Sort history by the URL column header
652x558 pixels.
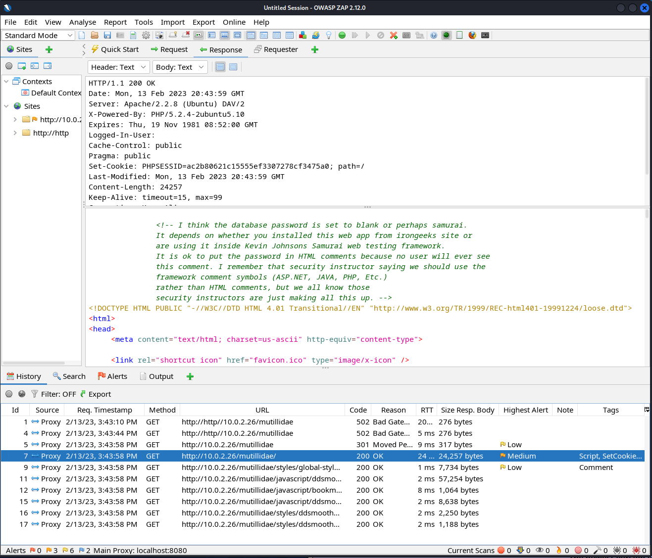click(x=262, y=410)
